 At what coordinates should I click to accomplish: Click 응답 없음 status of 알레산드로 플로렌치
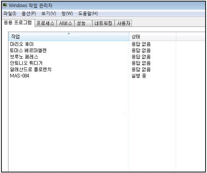141,69
